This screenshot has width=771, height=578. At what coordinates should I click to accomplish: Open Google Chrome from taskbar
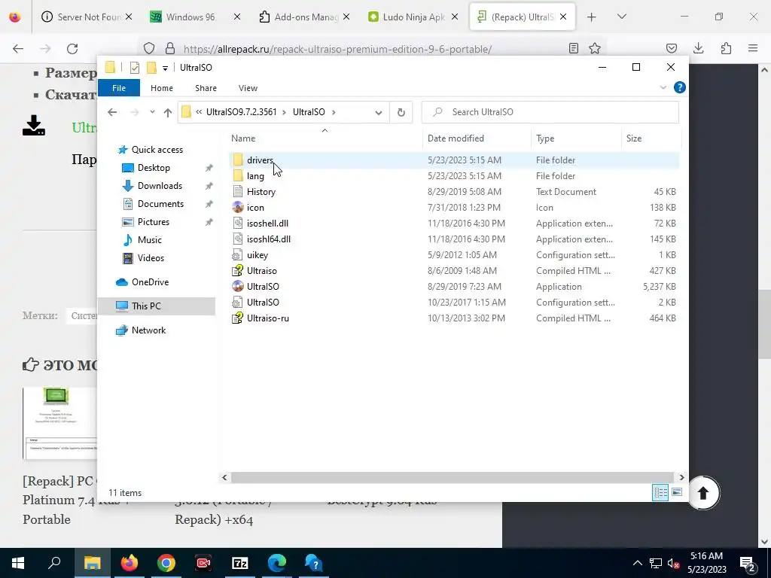[166, 563]
